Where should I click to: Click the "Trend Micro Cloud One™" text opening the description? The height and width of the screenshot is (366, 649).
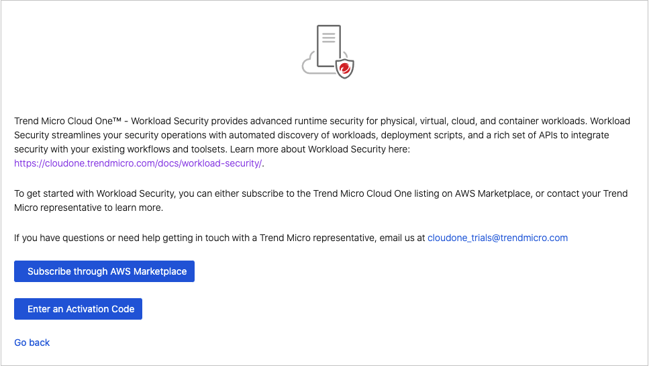pos(68,121)
